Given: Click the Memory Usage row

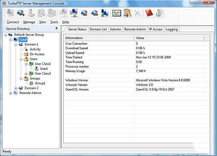Looking at the screenshot, I should pos(137,71).
